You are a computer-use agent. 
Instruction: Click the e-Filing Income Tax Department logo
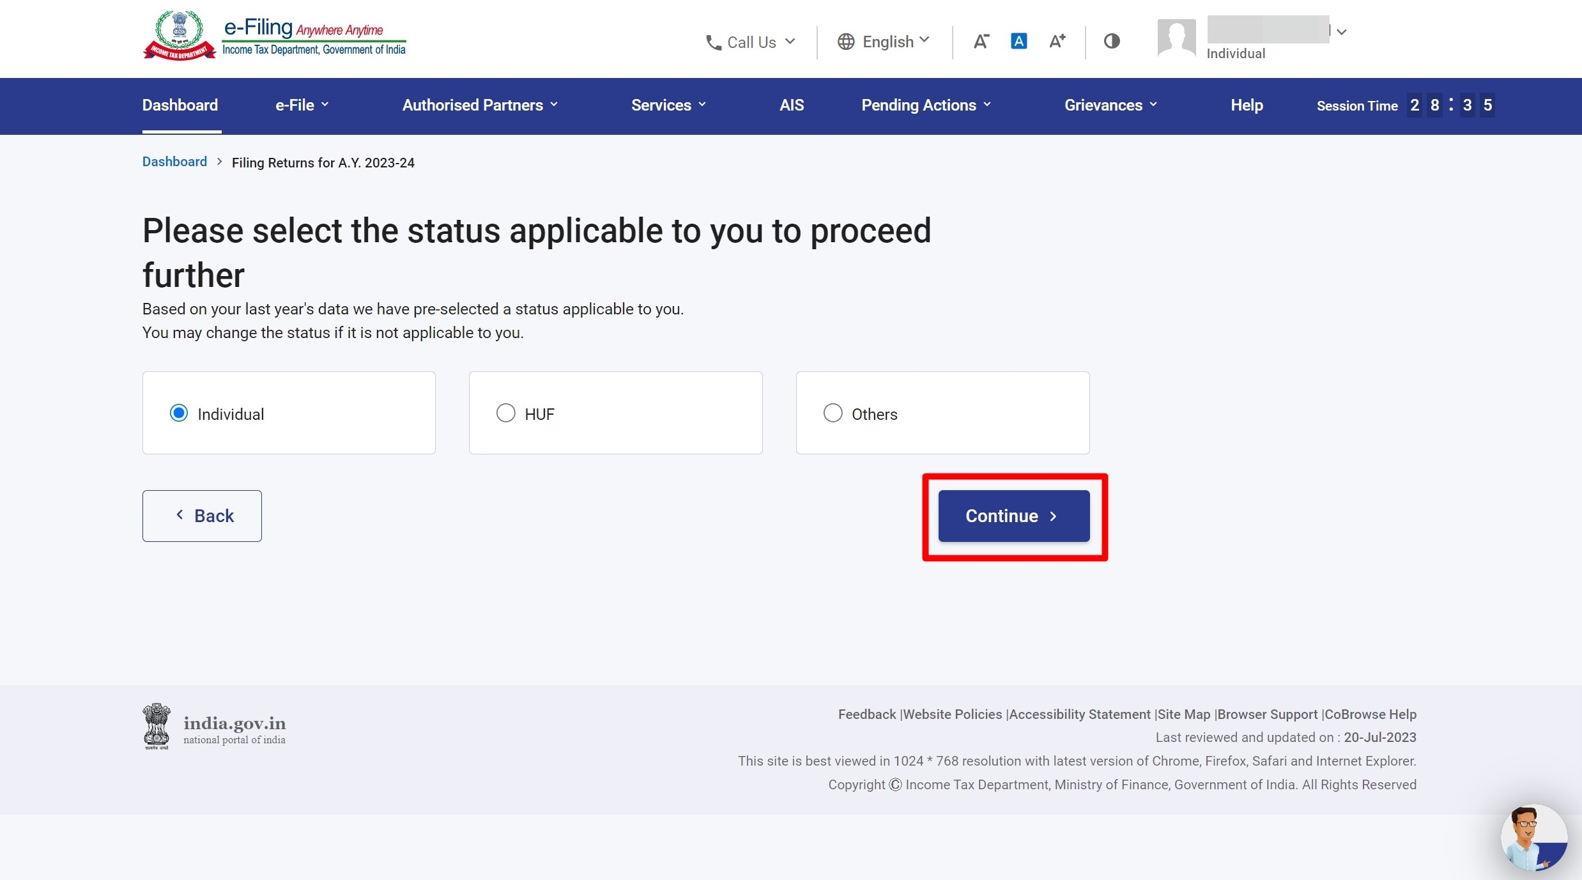[x=274, y=35]
